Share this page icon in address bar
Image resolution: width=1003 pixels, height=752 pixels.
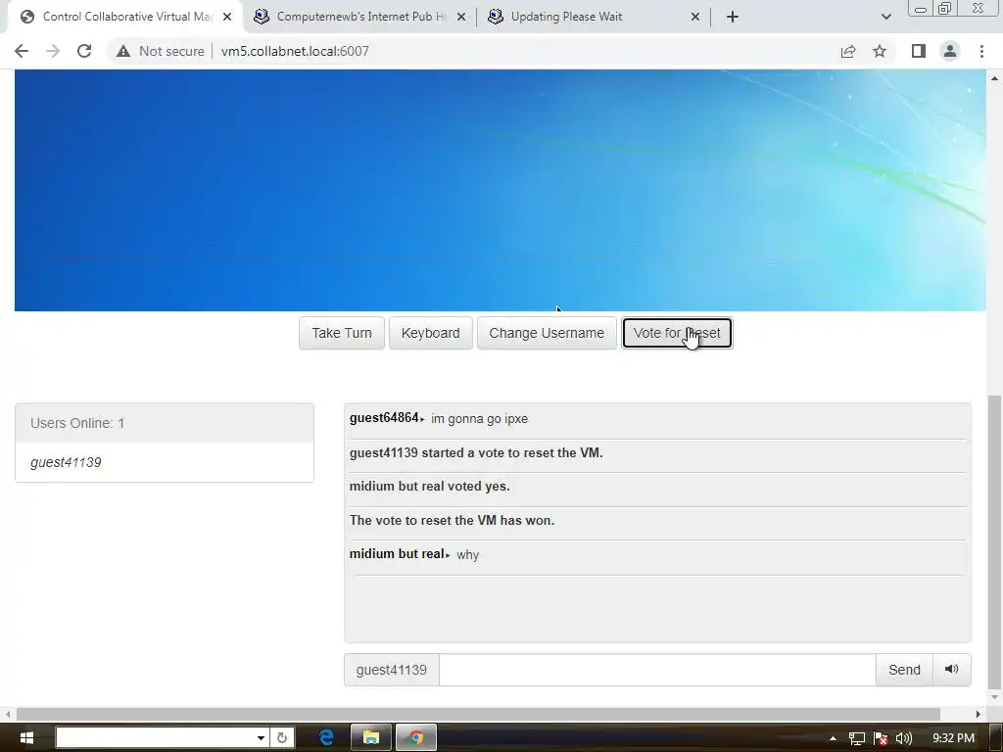[848, 51]
